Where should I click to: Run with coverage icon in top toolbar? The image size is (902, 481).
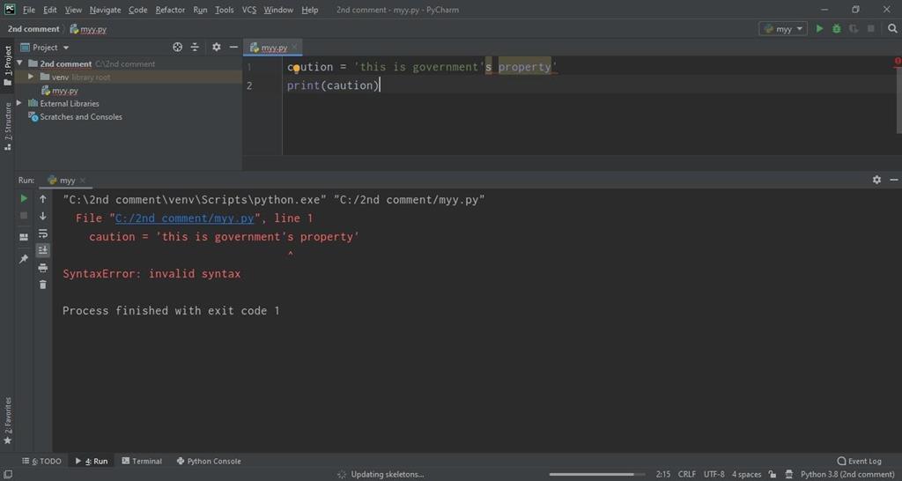click(x=854, y=28)
